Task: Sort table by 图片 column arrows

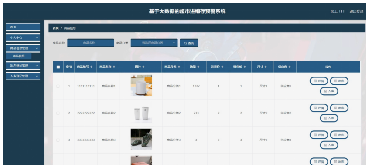Action: tap(143, 67)
